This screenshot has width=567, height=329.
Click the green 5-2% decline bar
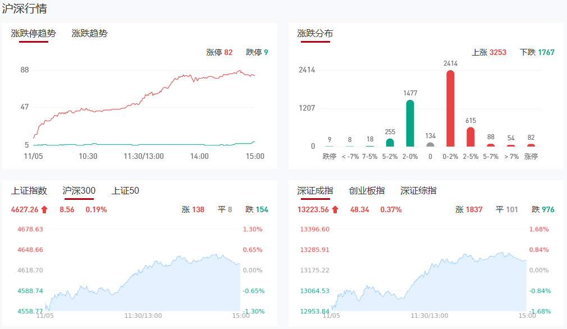[390, 143]
